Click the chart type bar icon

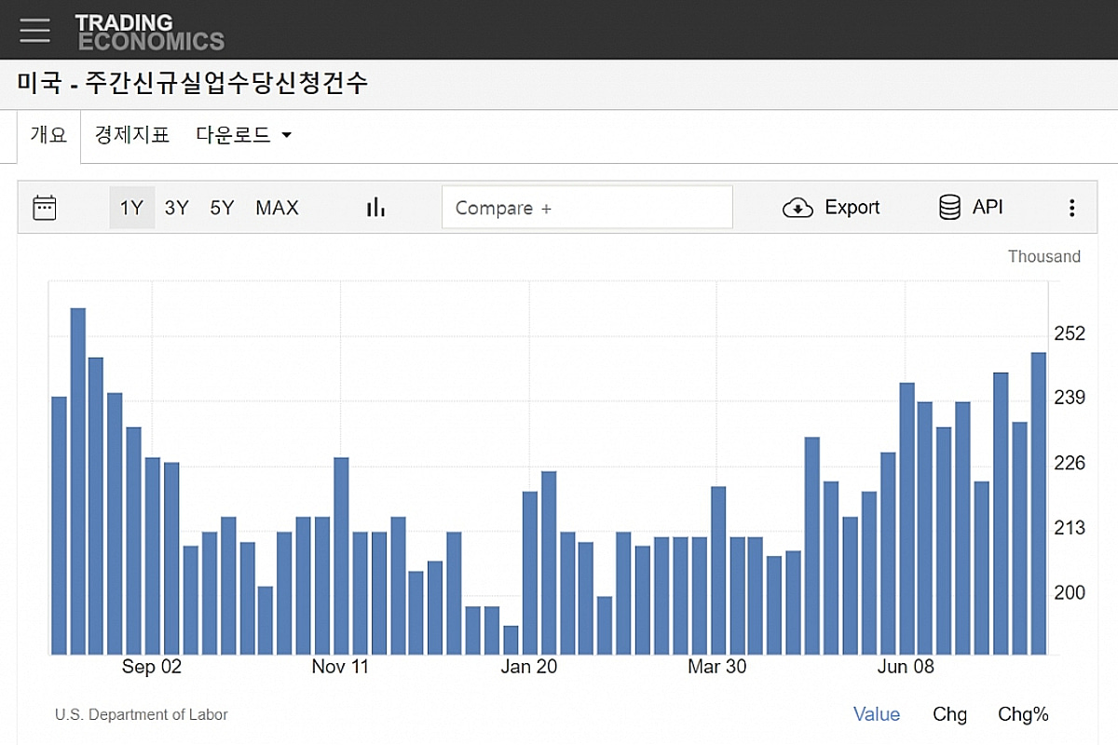375,207
